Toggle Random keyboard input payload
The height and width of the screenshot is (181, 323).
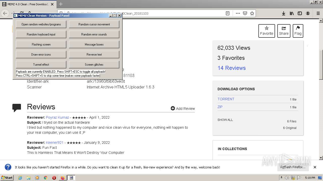point(41,34)
